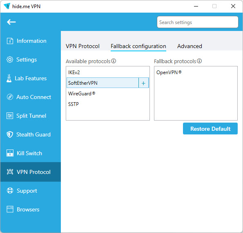Add SoftEtherVPN with the plus button
The width and height of the screenshot is (243, 233).
point(143,83)
